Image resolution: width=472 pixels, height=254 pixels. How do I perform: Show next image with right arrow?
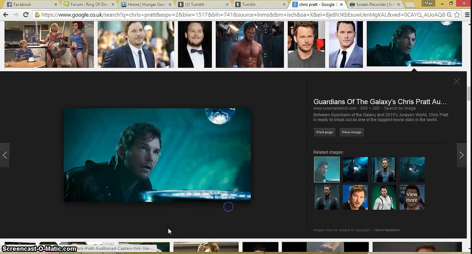[x=461, y=155]
